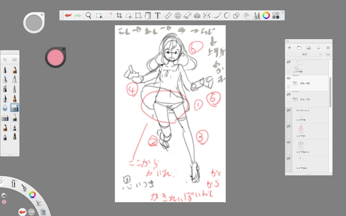Screen dimensions: 346x216
Task: Add a new layer with plus button
Action: point(289,48)
